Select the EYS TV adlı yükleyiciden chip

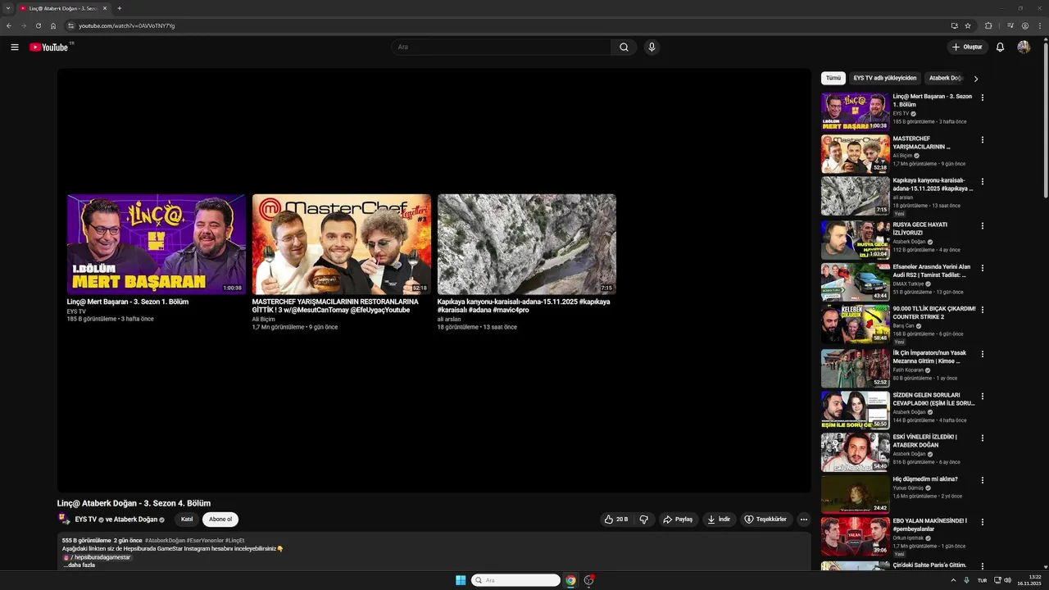885,79
